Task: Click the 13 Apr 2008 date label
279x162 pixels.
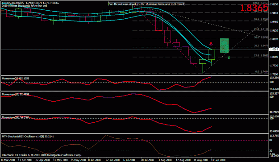Action: coord(25,160)
